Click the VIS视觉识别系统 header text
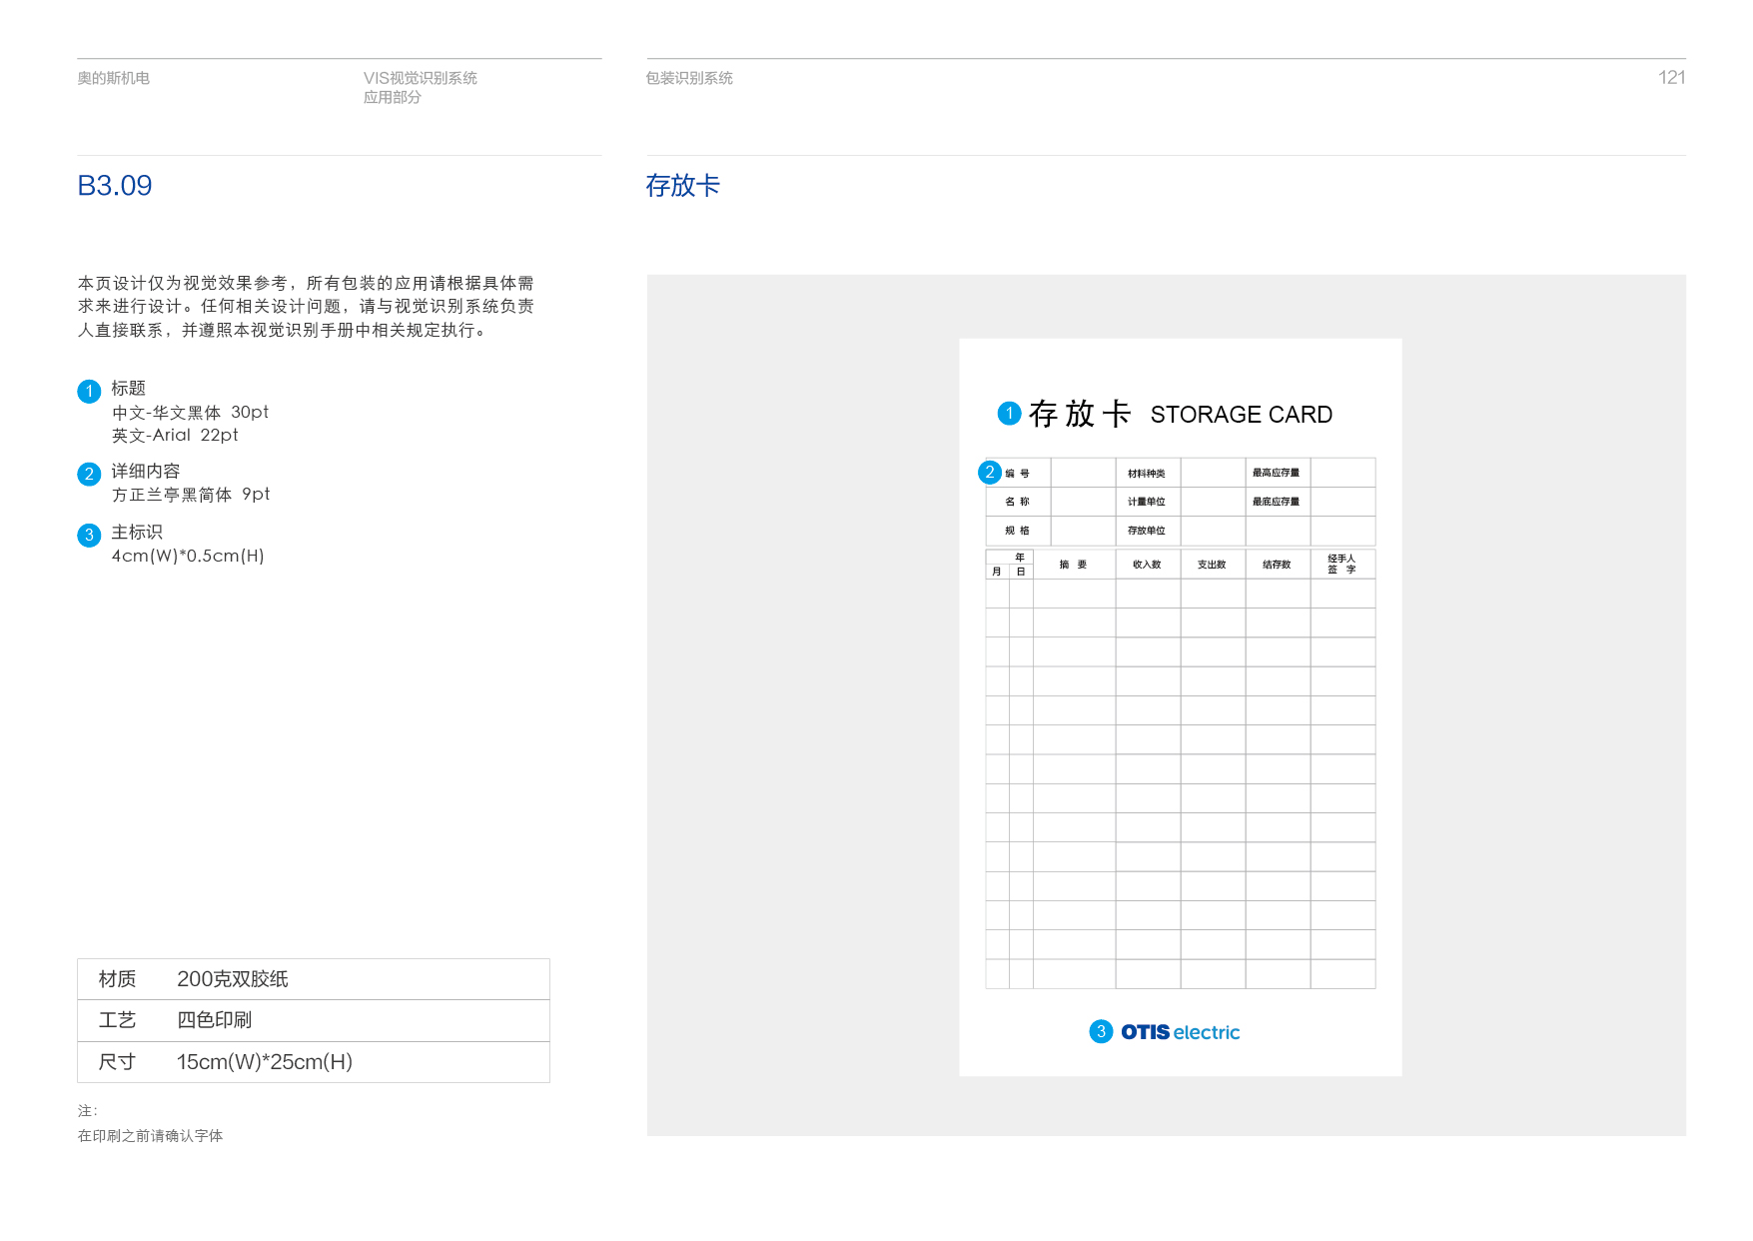This screenshot has height=1241, width=1753. pos(420,78)
